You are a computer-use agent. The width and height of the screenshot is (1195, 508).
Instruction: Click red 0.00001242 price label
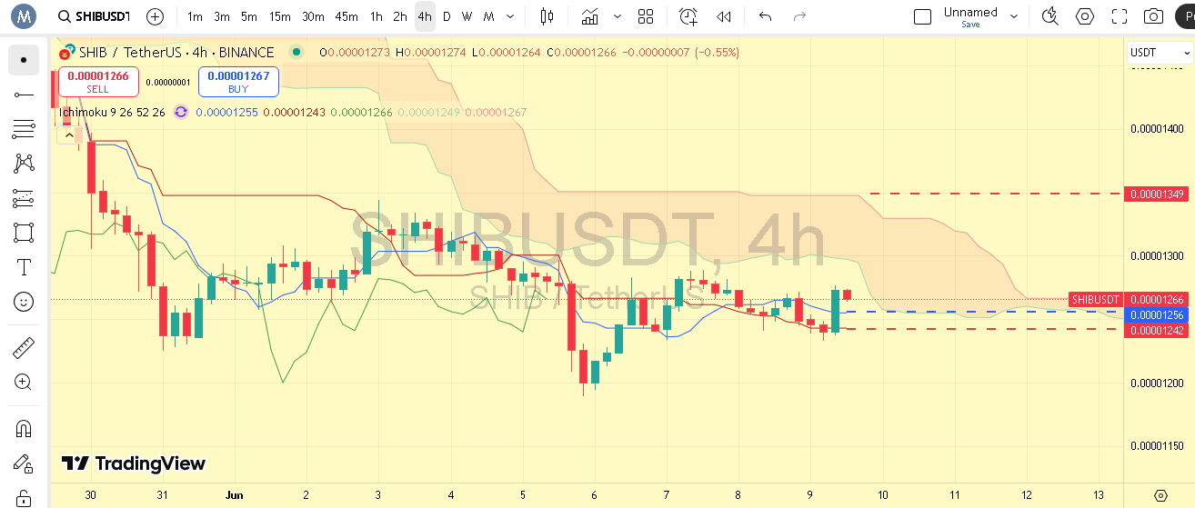(x=1158, y=330)
